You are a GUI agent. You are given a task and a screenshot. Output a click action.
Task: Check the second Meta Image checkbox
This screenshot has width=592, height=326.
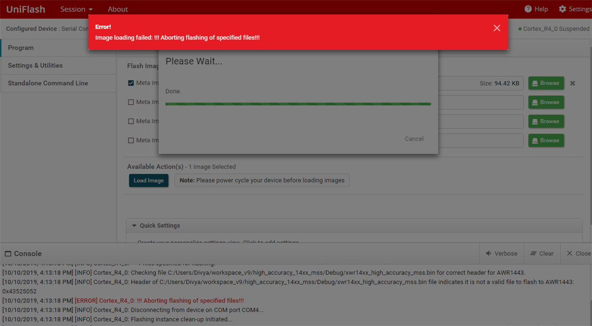click(131, 102)
